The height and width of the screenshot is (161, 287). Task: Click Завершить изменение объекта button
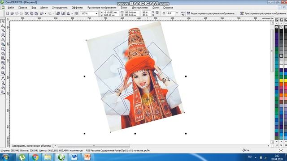(x=31, y=146)
